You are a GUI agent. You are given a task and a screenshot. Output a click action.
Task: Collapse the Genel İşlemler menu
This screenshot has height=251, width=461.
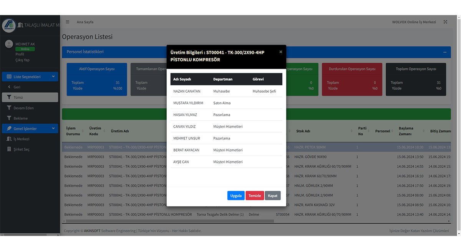click(53, 128)
